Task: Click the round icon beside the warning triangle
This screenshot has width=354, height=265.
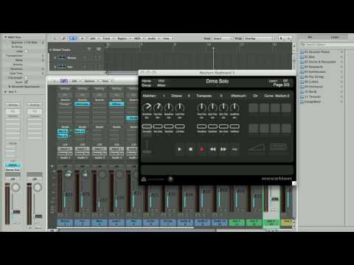Action: click(170, 179)
